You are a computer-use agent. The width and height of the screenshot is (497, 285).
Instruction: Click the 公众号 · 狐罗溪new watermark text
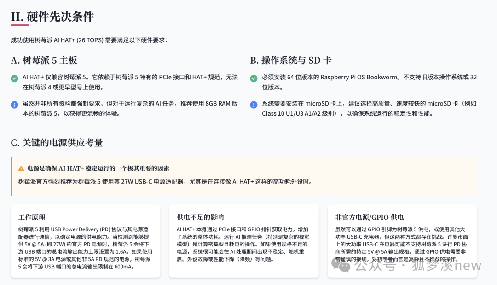[419, 266]
